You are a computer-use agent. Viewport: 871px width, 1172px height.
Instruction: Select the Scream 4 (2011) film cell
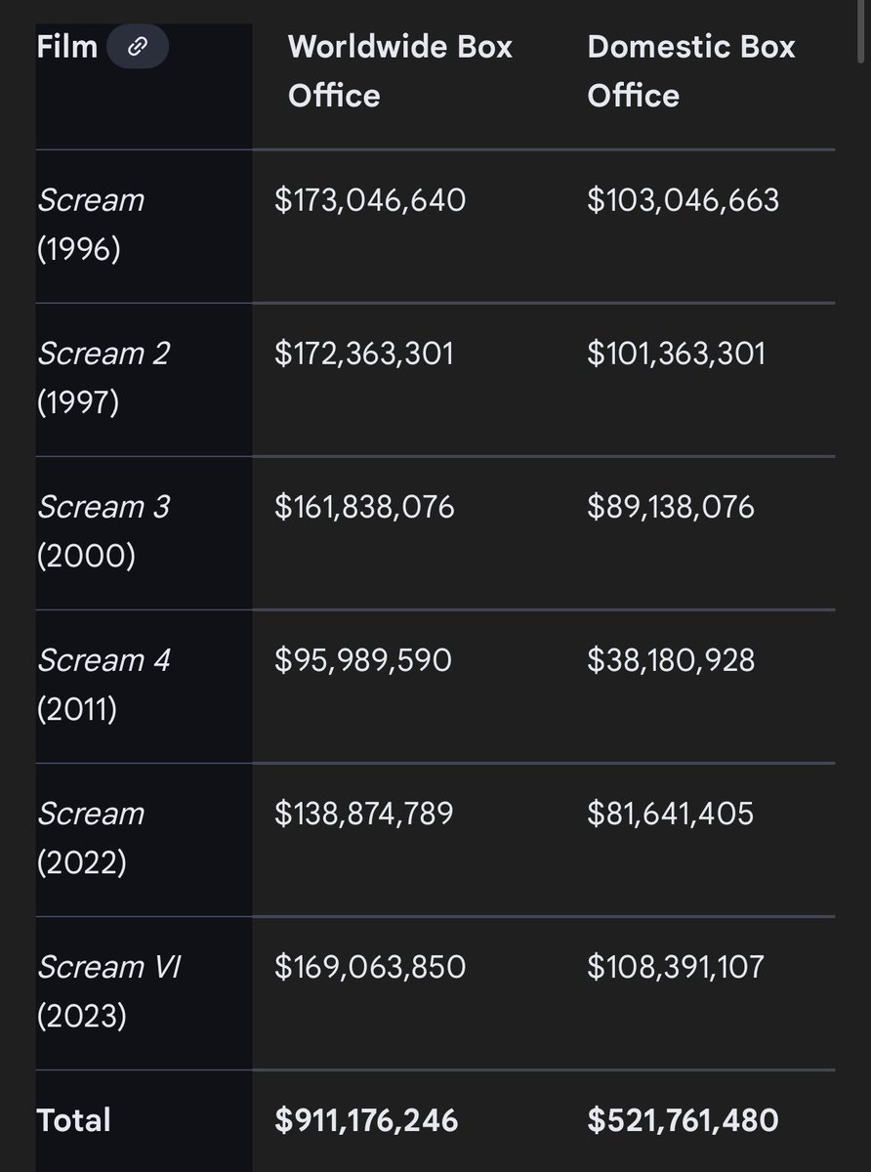click(x=104, y=685)
